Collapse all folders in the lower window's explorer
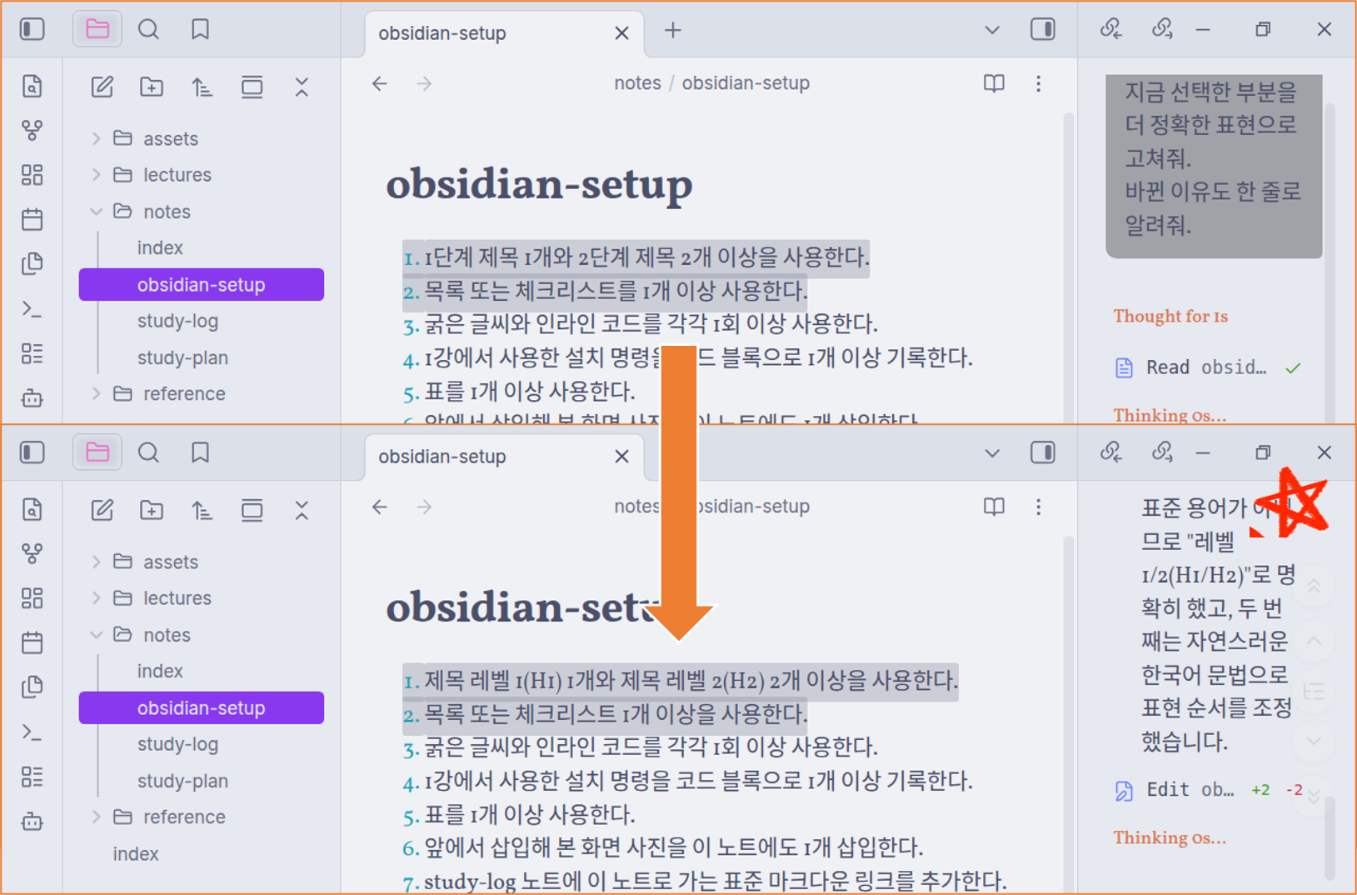This screenshot has height=895, width=1357. click(302, 510)
